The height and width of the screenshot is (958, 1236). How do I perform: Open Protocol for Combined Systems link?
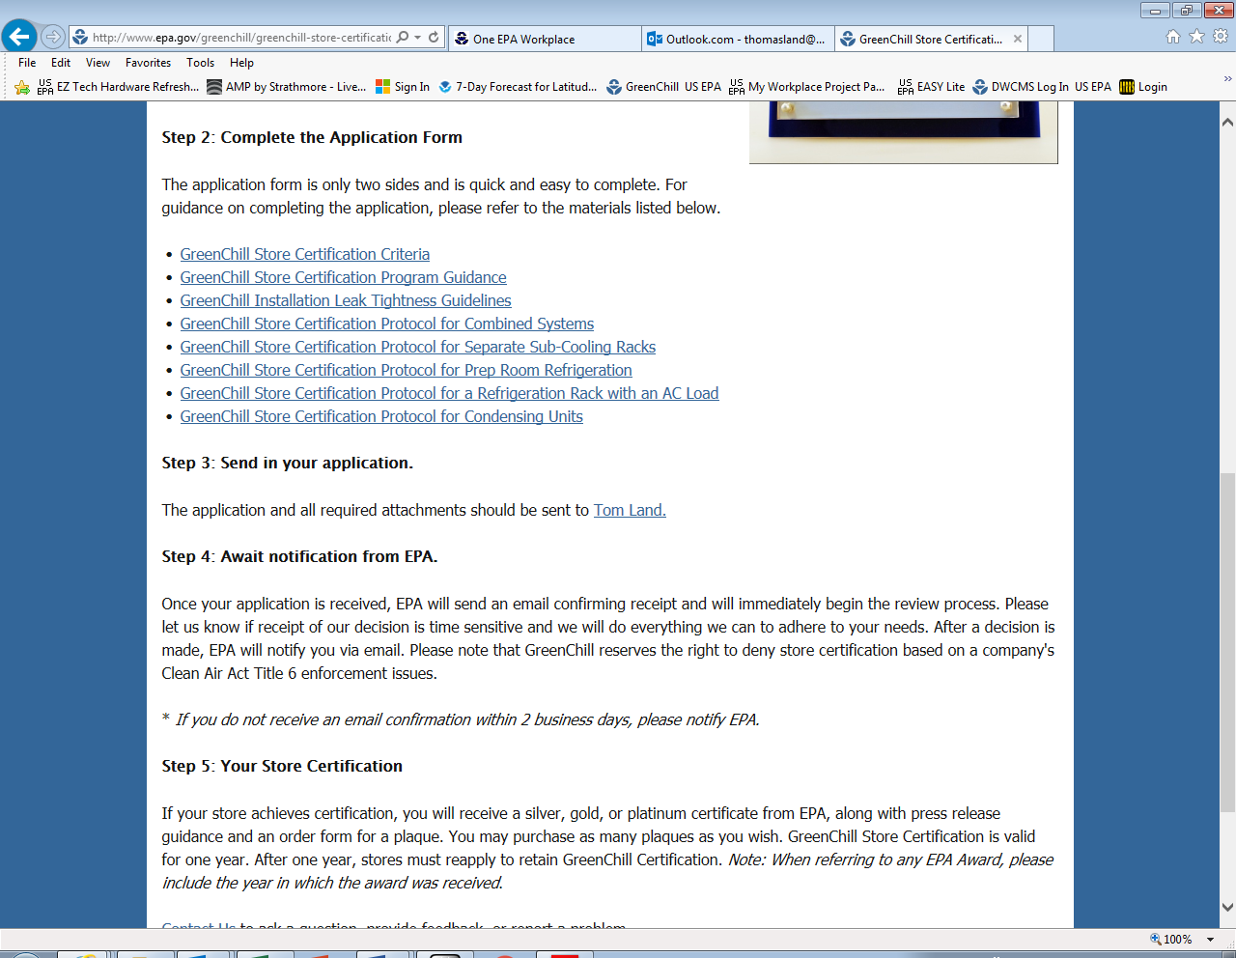[x=387, y=324]
